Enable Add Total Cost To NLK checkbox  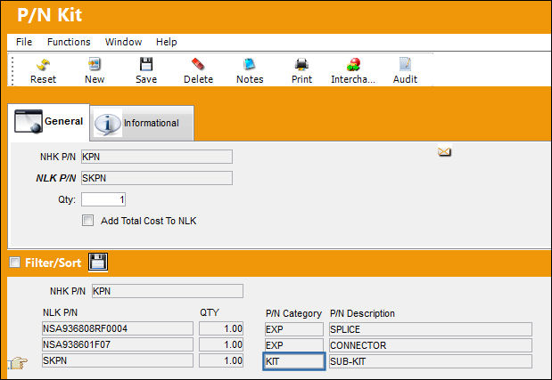87,221
